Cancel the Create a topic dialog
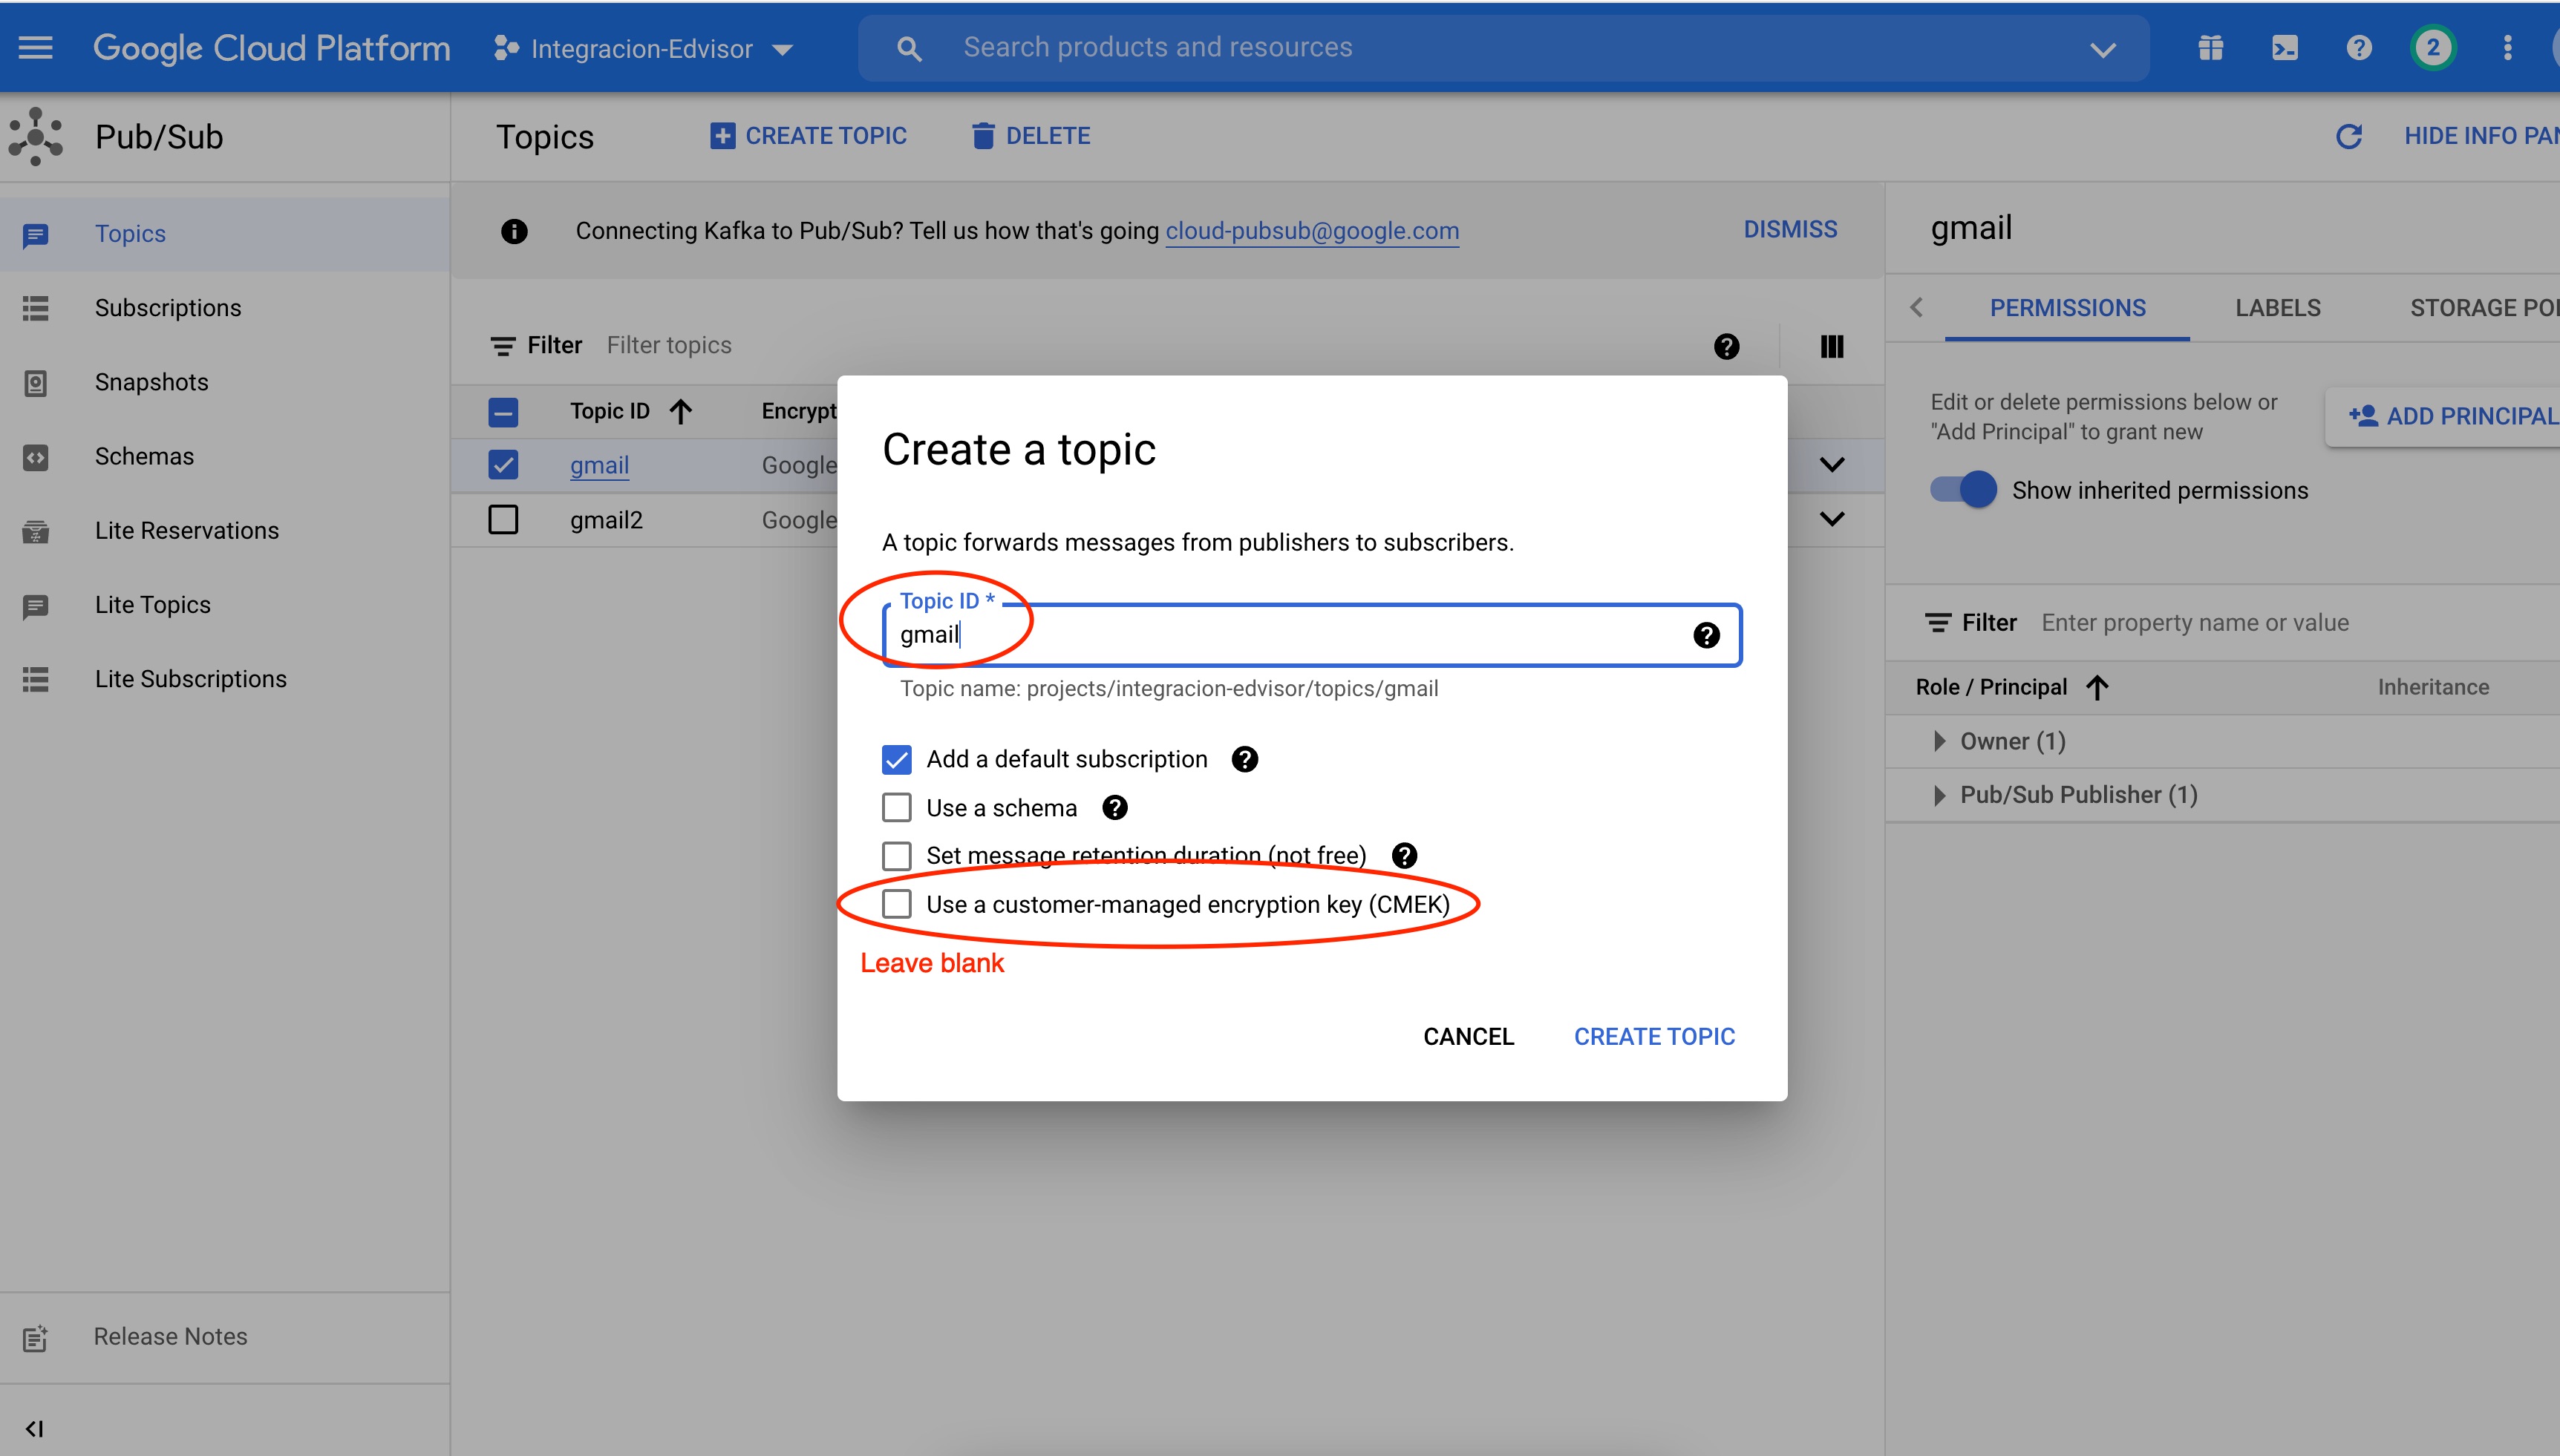 point(1468,1037)
